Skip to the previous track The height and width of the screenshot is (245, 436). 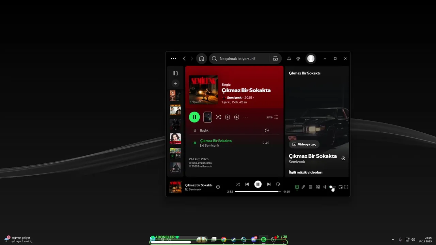247,184
